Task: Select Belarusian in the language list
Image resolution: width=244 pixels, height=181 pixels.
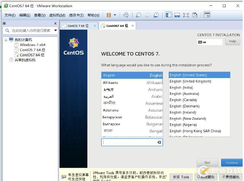Action: (x=132, y=117)
